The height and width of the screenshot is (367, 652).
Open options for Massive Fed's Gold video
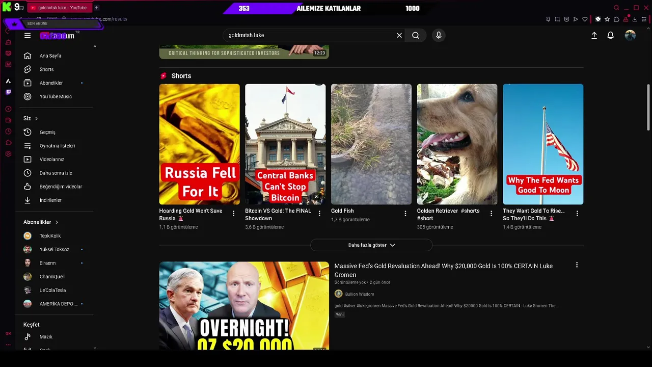click(x=577, y=265)
